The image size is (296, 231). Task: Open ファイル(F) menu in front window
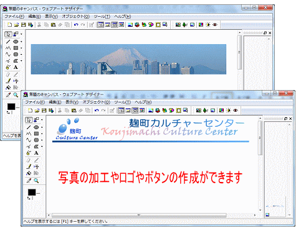coord(35,102)
